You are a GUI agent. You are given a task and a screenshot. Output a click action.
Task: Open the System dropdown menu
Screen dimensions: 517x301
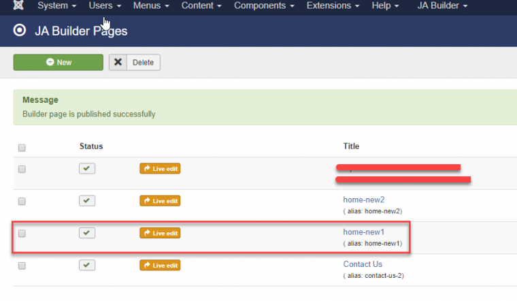56,6
